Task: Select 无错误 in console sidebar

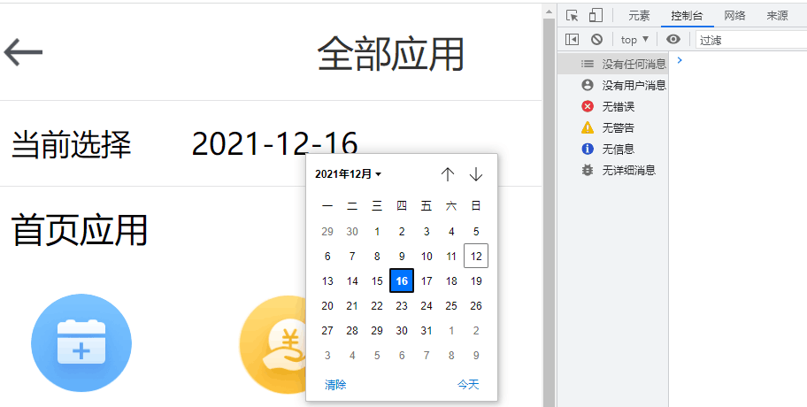Action: [x=619, y=106]
